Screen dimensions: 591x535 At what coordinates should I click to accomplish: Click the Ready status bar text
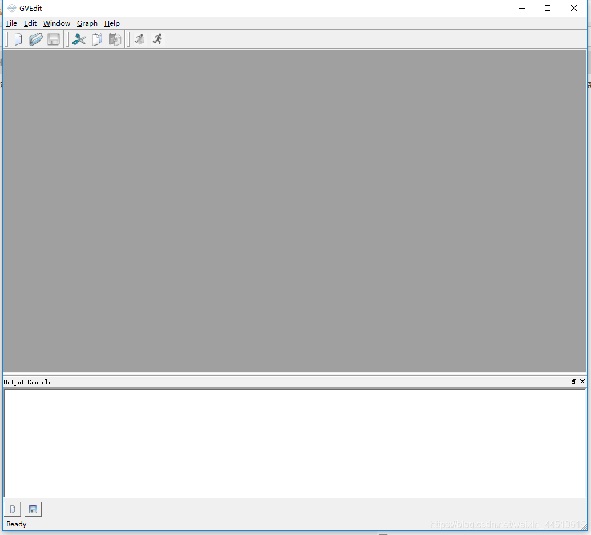click(16, 524)
